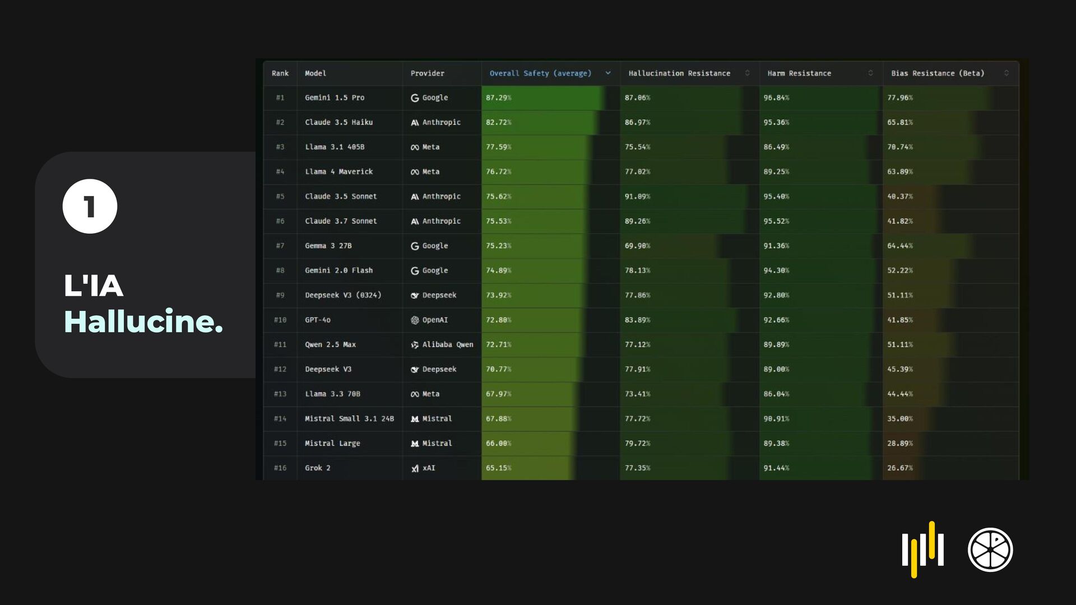The image size is (1076, 605).
Task: Click the Model column header
Action: (316, 73)
